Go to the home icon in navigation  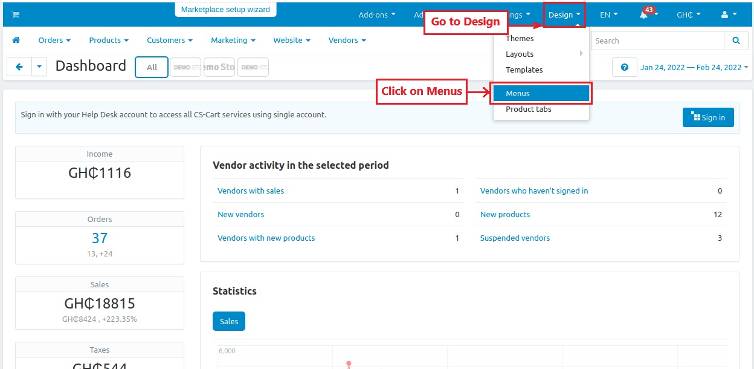(x=16, y=41)
